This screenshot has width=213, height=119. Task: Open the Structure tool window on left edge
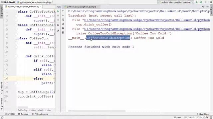2,88
